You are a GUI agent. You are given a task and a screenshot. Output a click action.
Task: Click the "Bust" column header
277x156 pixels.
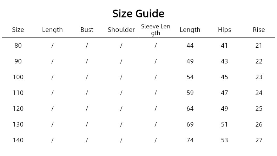click(87, 30)
